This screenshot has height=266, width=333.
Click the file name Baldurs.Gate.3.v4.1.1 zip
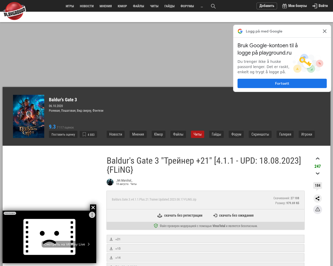tap(154, 199)
